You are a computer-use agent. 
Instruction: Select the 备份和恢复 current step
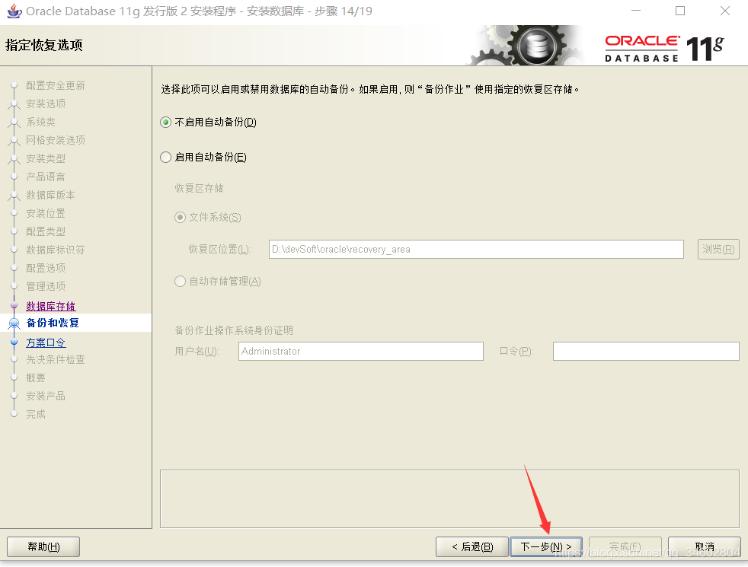53,323
